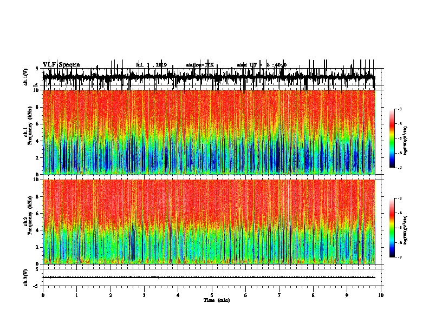Click time axis tick label "2"
429x331 pixels.
click(x=110, y=295)
